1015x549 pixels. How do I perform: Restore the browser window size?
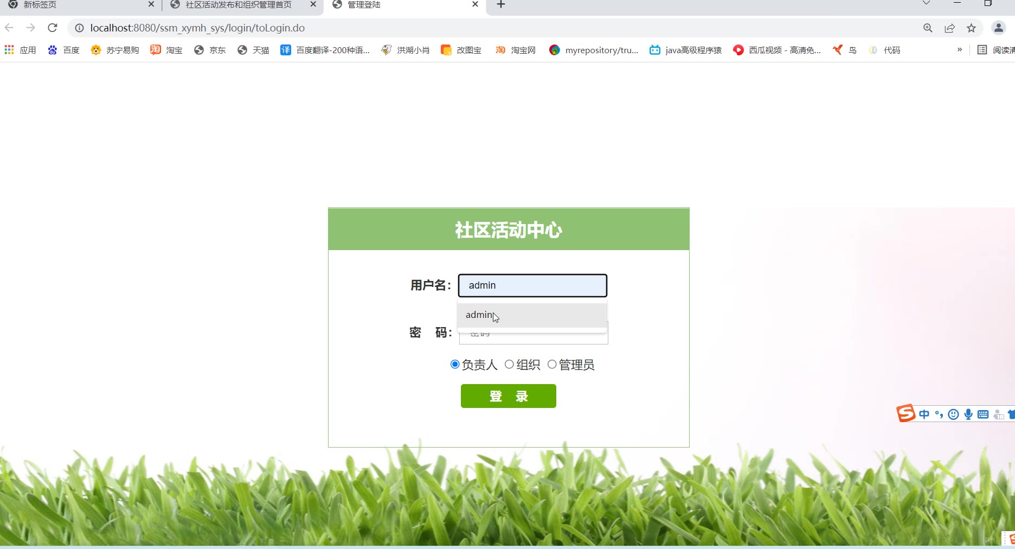tap(988, 3)
